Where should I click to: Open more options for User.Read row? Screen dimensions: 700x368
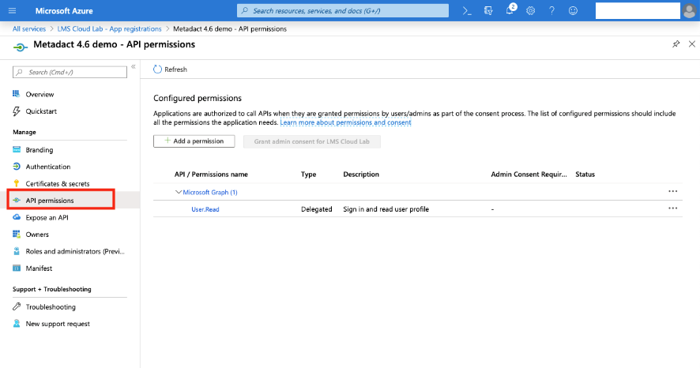(x=672, y=208)
